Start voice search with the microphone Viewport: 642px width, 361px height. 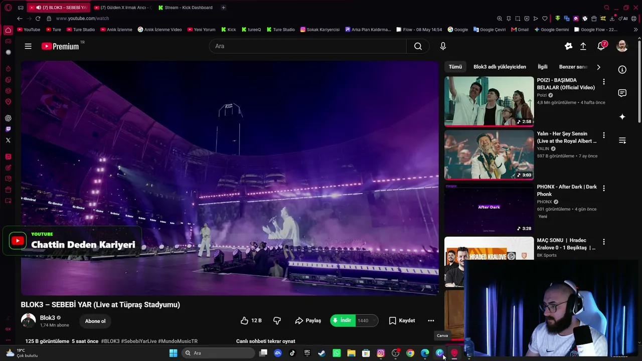443,46
